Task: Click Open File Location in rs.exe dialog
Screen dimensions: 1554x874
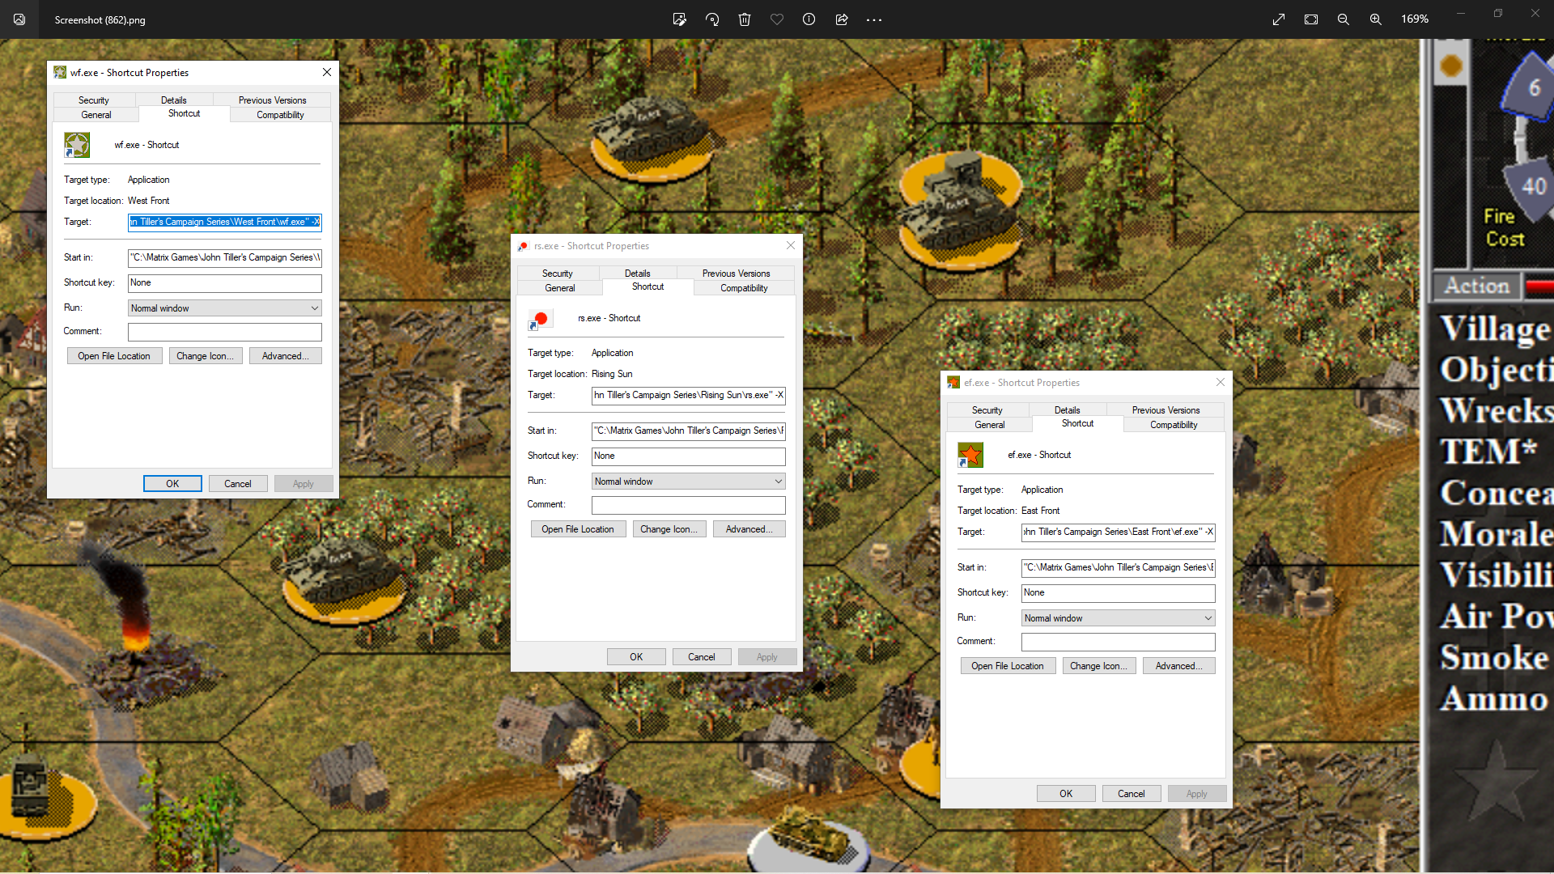Action: click(578, 529)
